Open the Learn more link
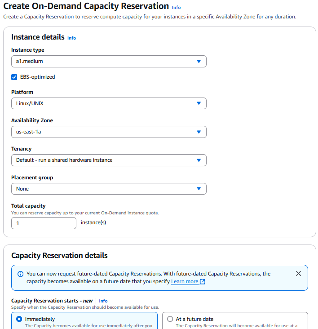Viewport: 318px width, 329px height. click(x=184, y=281)
